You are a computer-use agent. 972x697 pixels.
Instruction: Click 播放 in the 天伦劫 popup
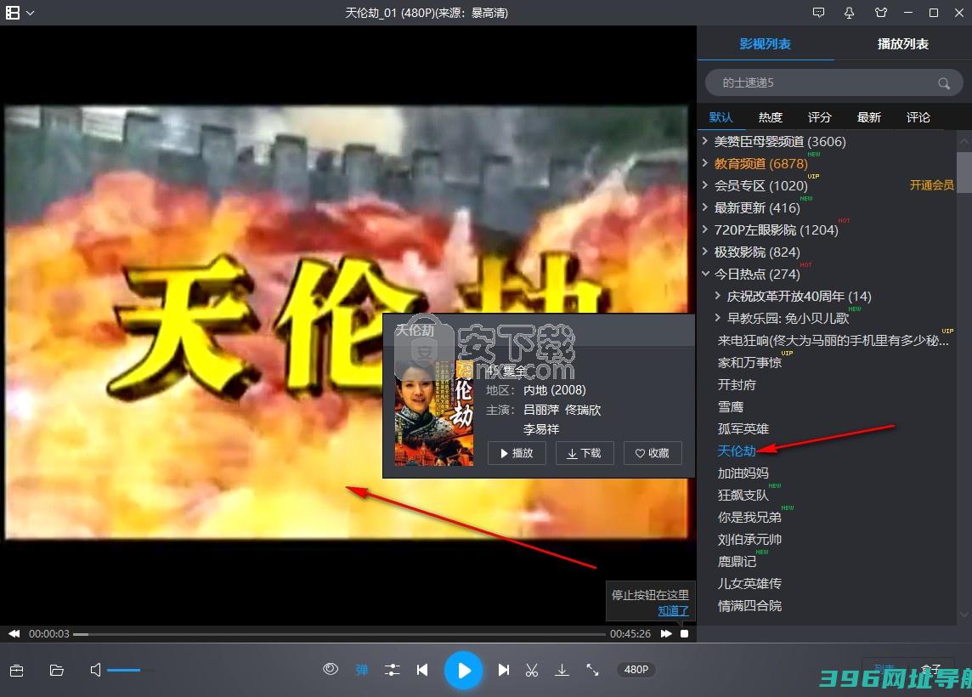[517, 453]
